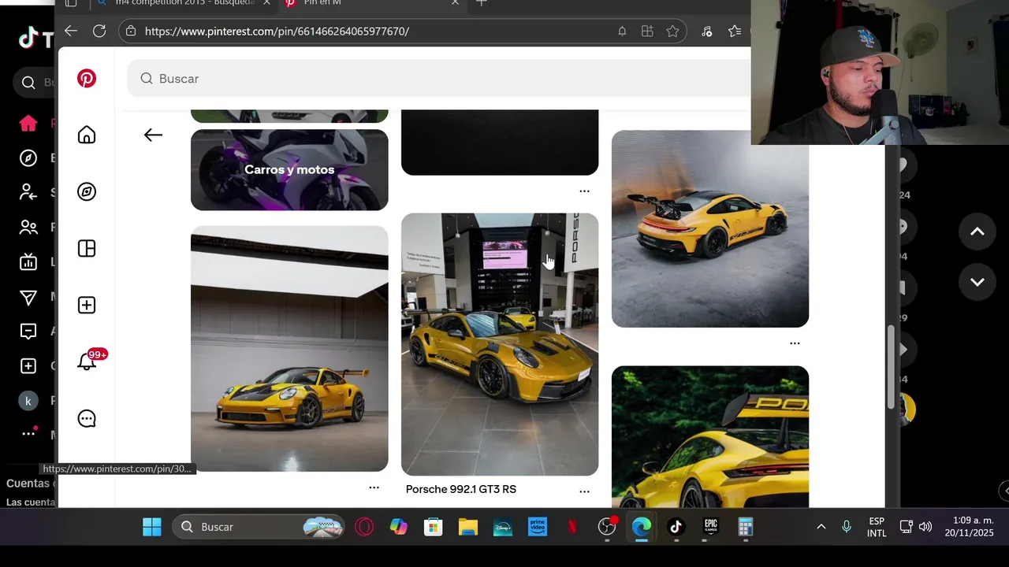Show hidden system tray icons chevron
This screenshot has height=567, width=1009.
[x=821, y=527]
